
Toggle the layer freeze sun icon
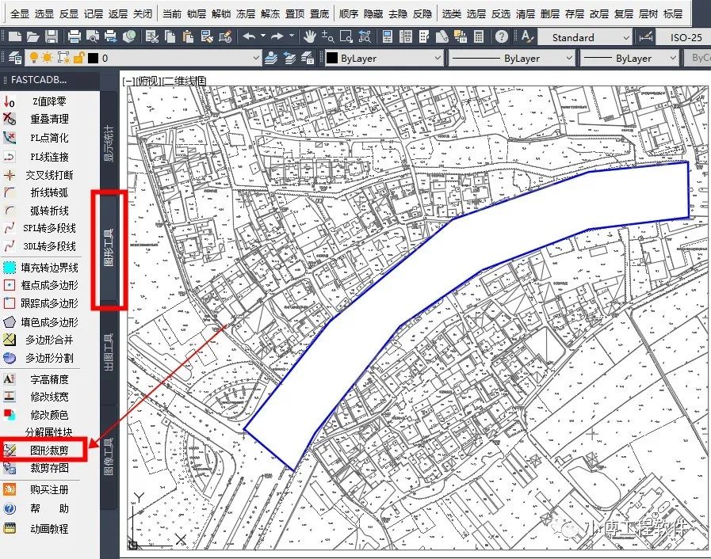pos(47,58)
